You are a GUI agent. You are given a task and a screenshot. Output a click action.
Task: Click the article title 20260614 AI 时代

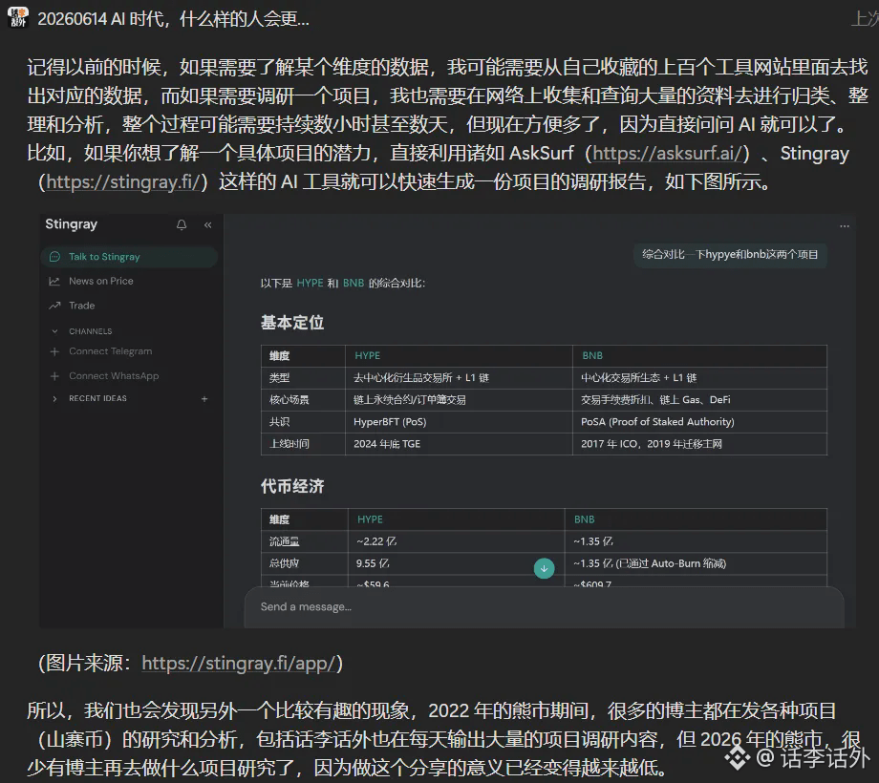[173, 19]
